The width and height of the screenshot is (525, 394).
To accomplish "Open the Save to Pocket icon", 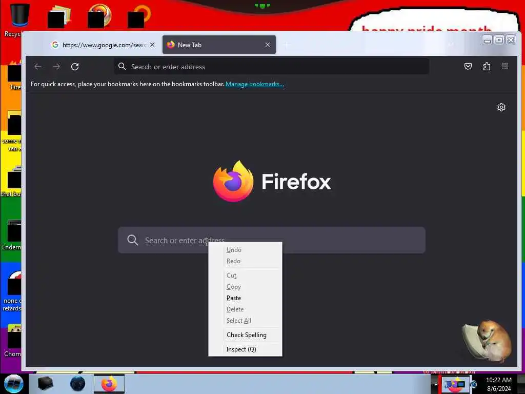I will click(468, 66).
